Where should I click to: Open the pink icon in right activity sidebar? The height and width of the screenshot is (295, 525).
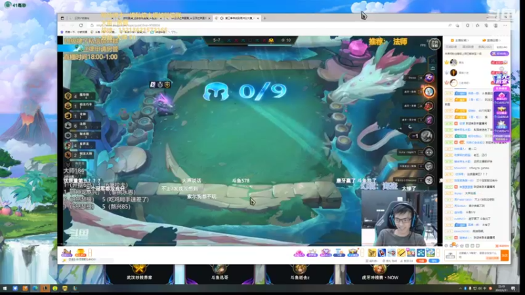pyautogui.click(x=501, y=97)
